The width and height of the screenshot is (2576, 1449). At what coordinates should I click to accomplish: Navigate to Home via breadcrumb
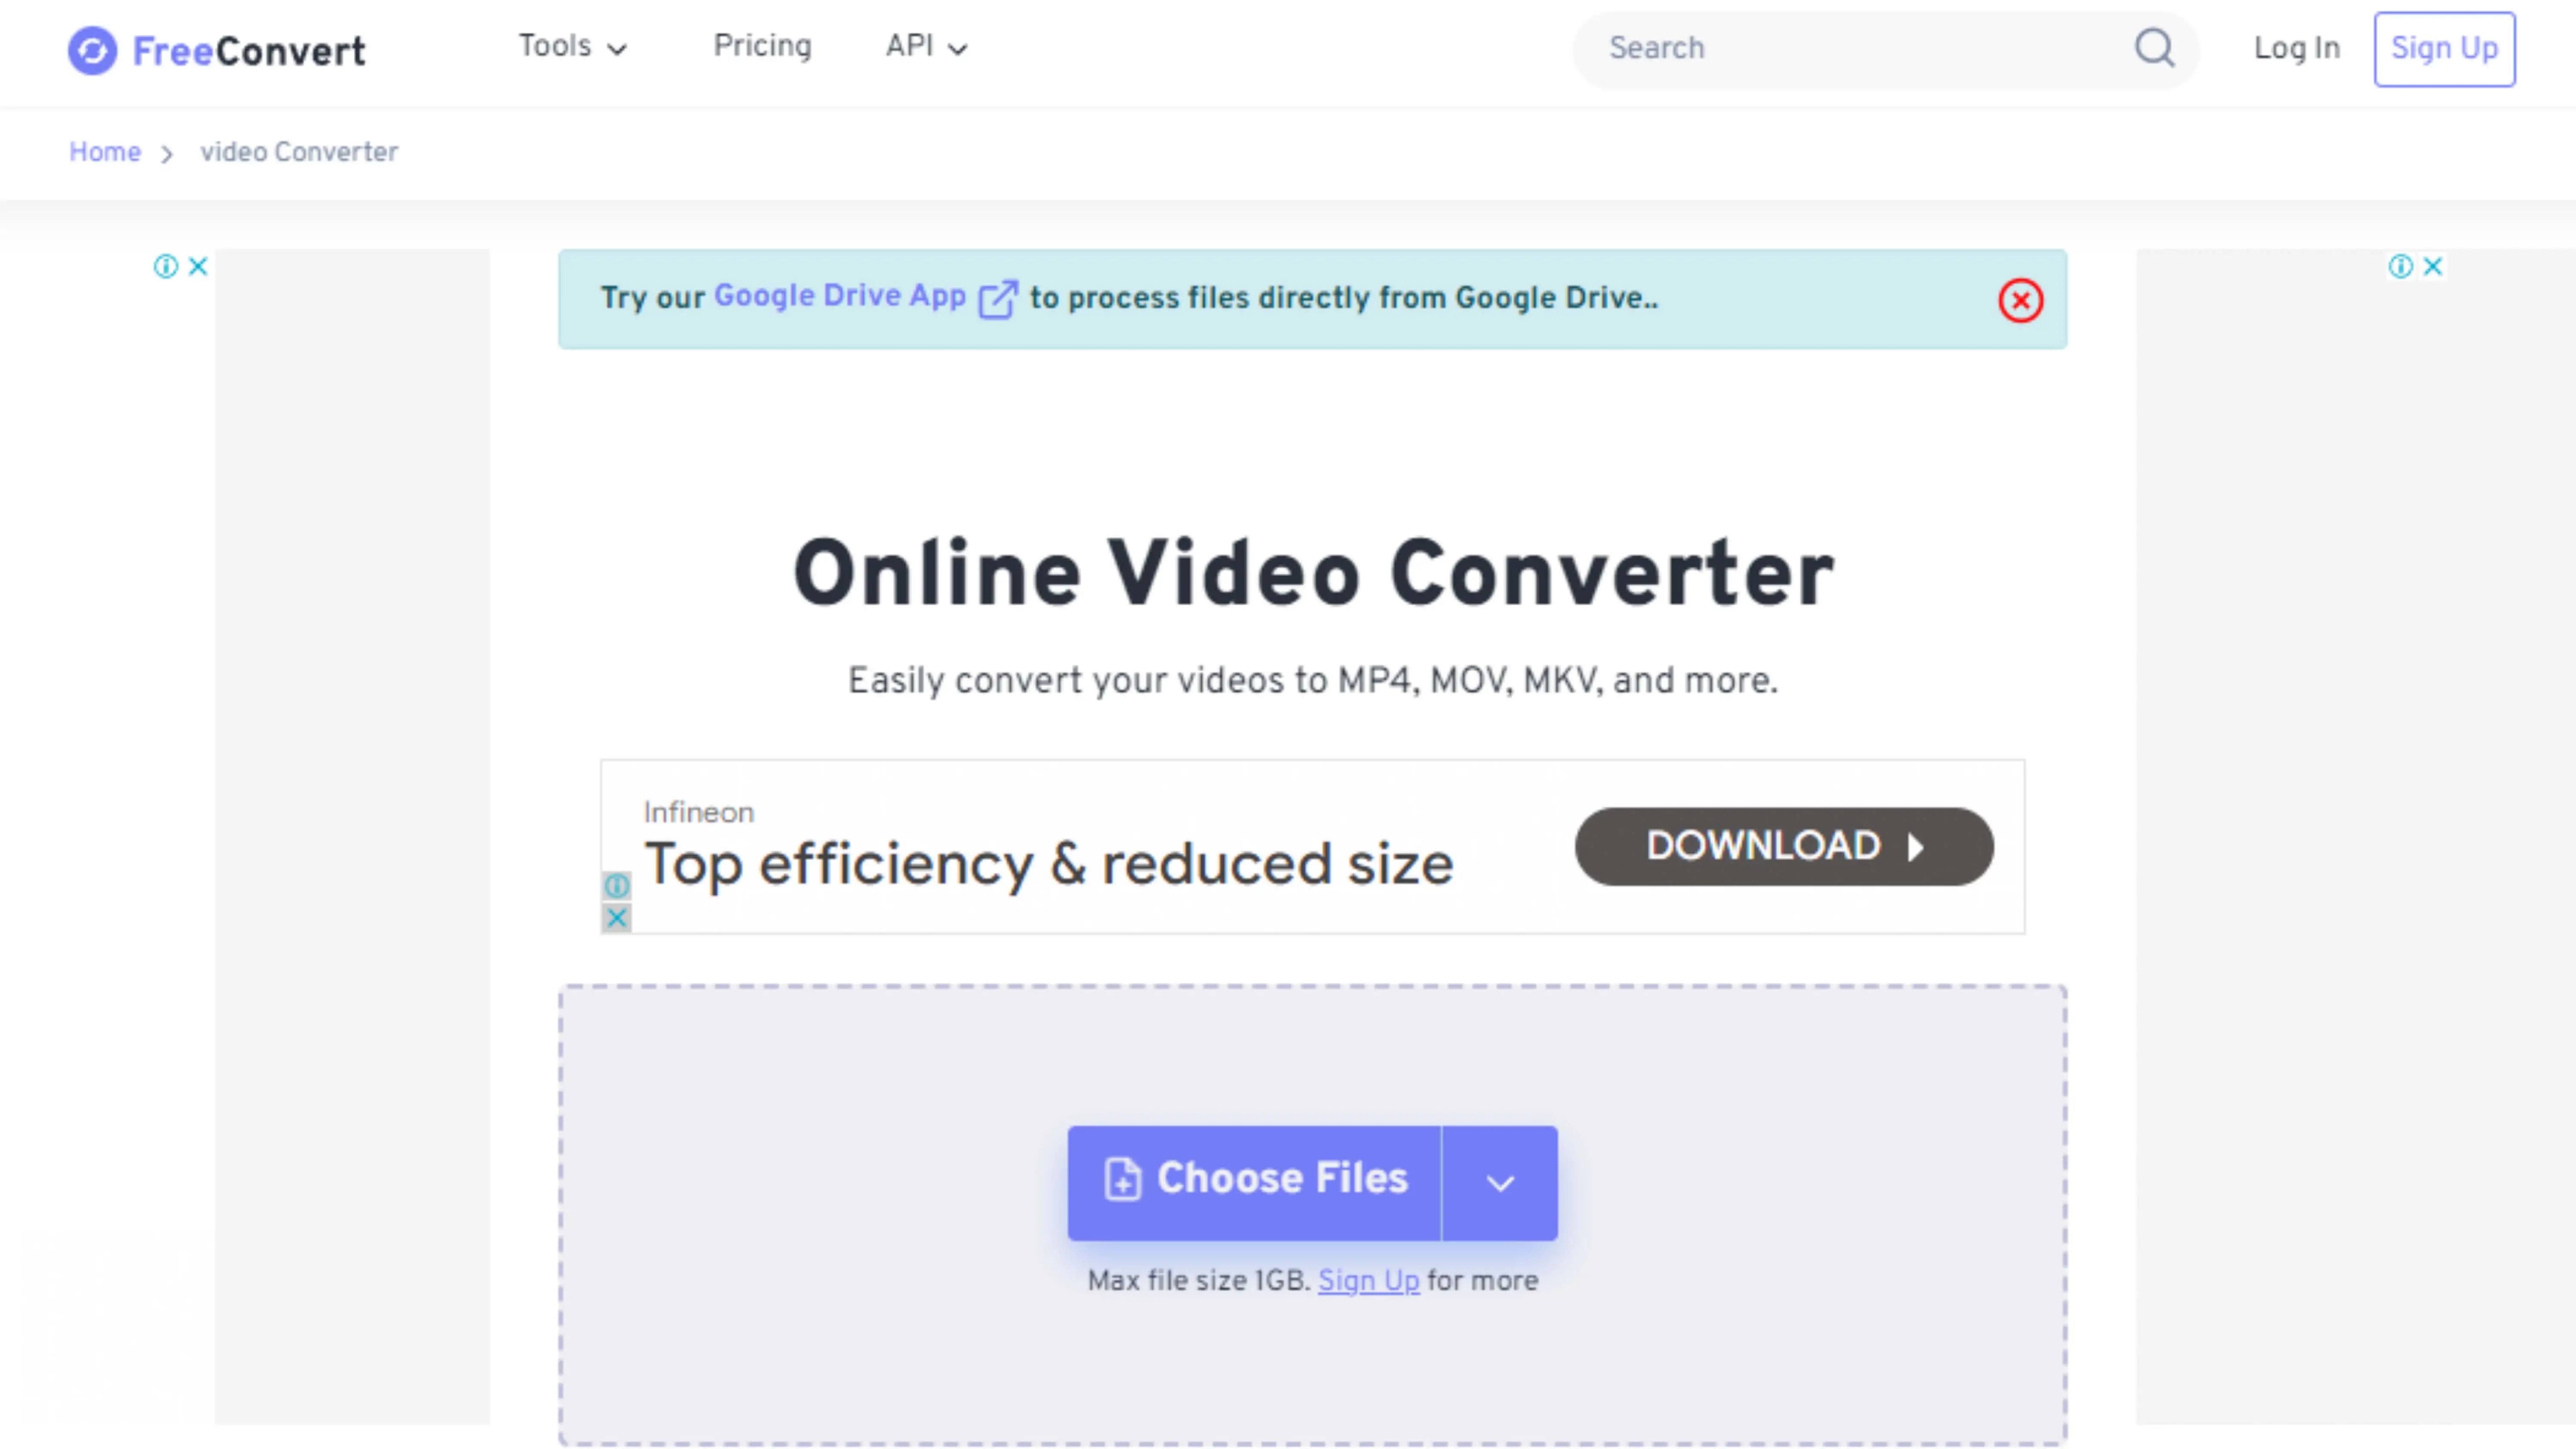(105, 152)
